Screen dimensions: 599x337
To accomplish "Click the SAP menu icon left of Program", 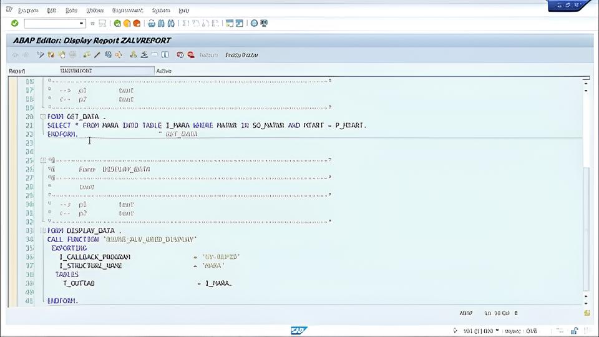I will coord(9,9).
